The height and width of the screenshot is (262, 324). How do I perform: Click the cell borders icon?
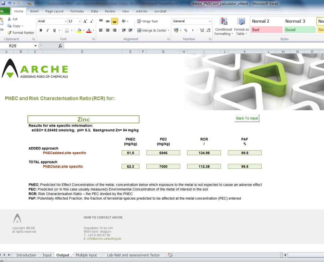[67, 30]
